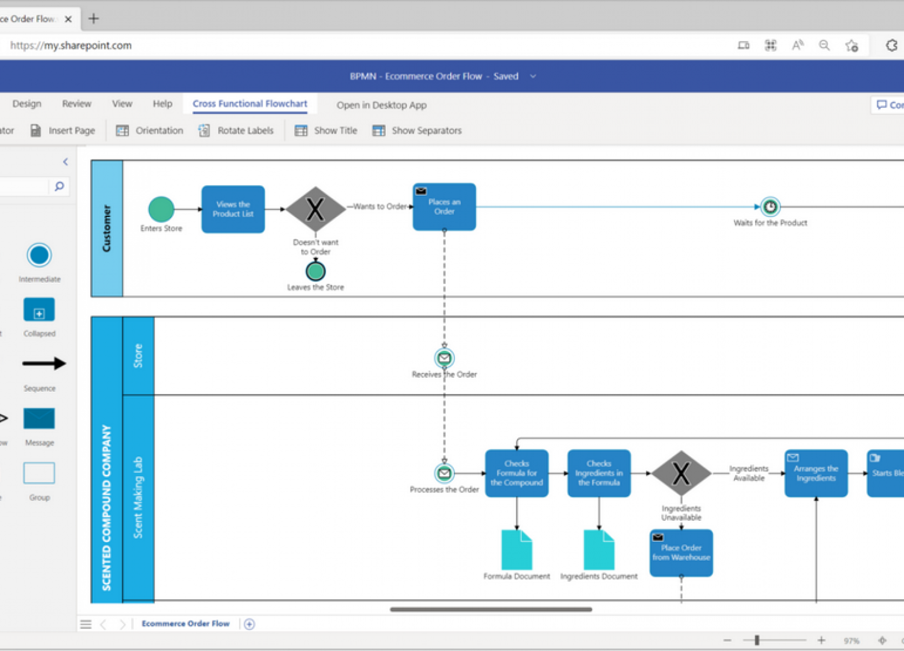This screenshot has height=651, width=904.
Task: Click the Comments button
Action: tap(888, 105)
